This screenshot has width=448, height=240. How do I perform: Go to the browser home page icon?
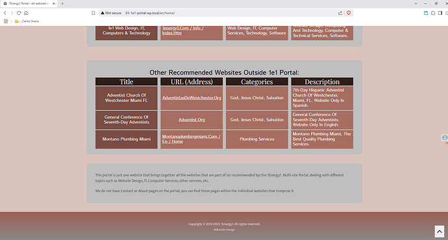(26, 13)
